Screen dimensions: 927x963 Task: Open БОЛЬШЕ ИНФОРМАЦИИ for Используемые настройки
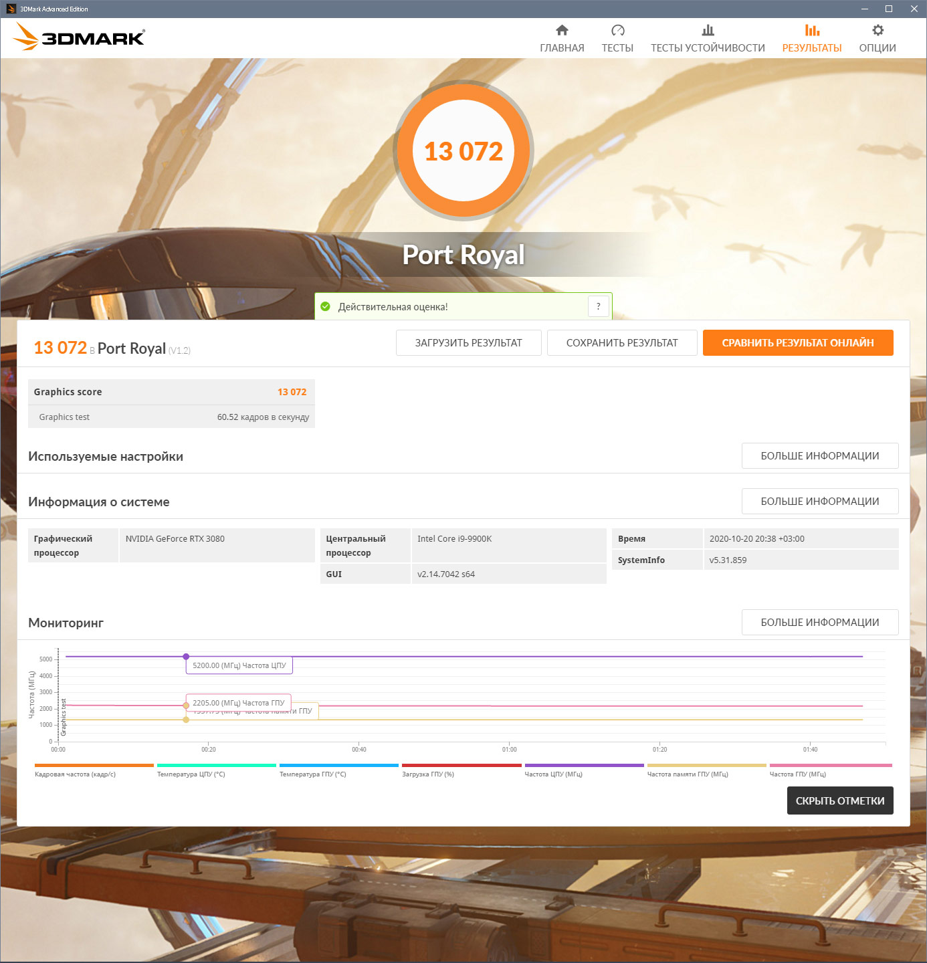point(820,455)
